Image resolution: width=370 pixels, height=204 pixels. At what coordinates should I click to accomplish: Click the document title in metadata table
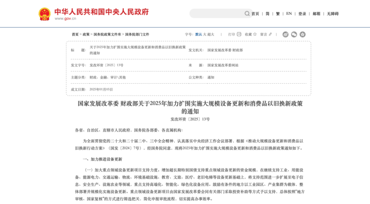(138, 50)
